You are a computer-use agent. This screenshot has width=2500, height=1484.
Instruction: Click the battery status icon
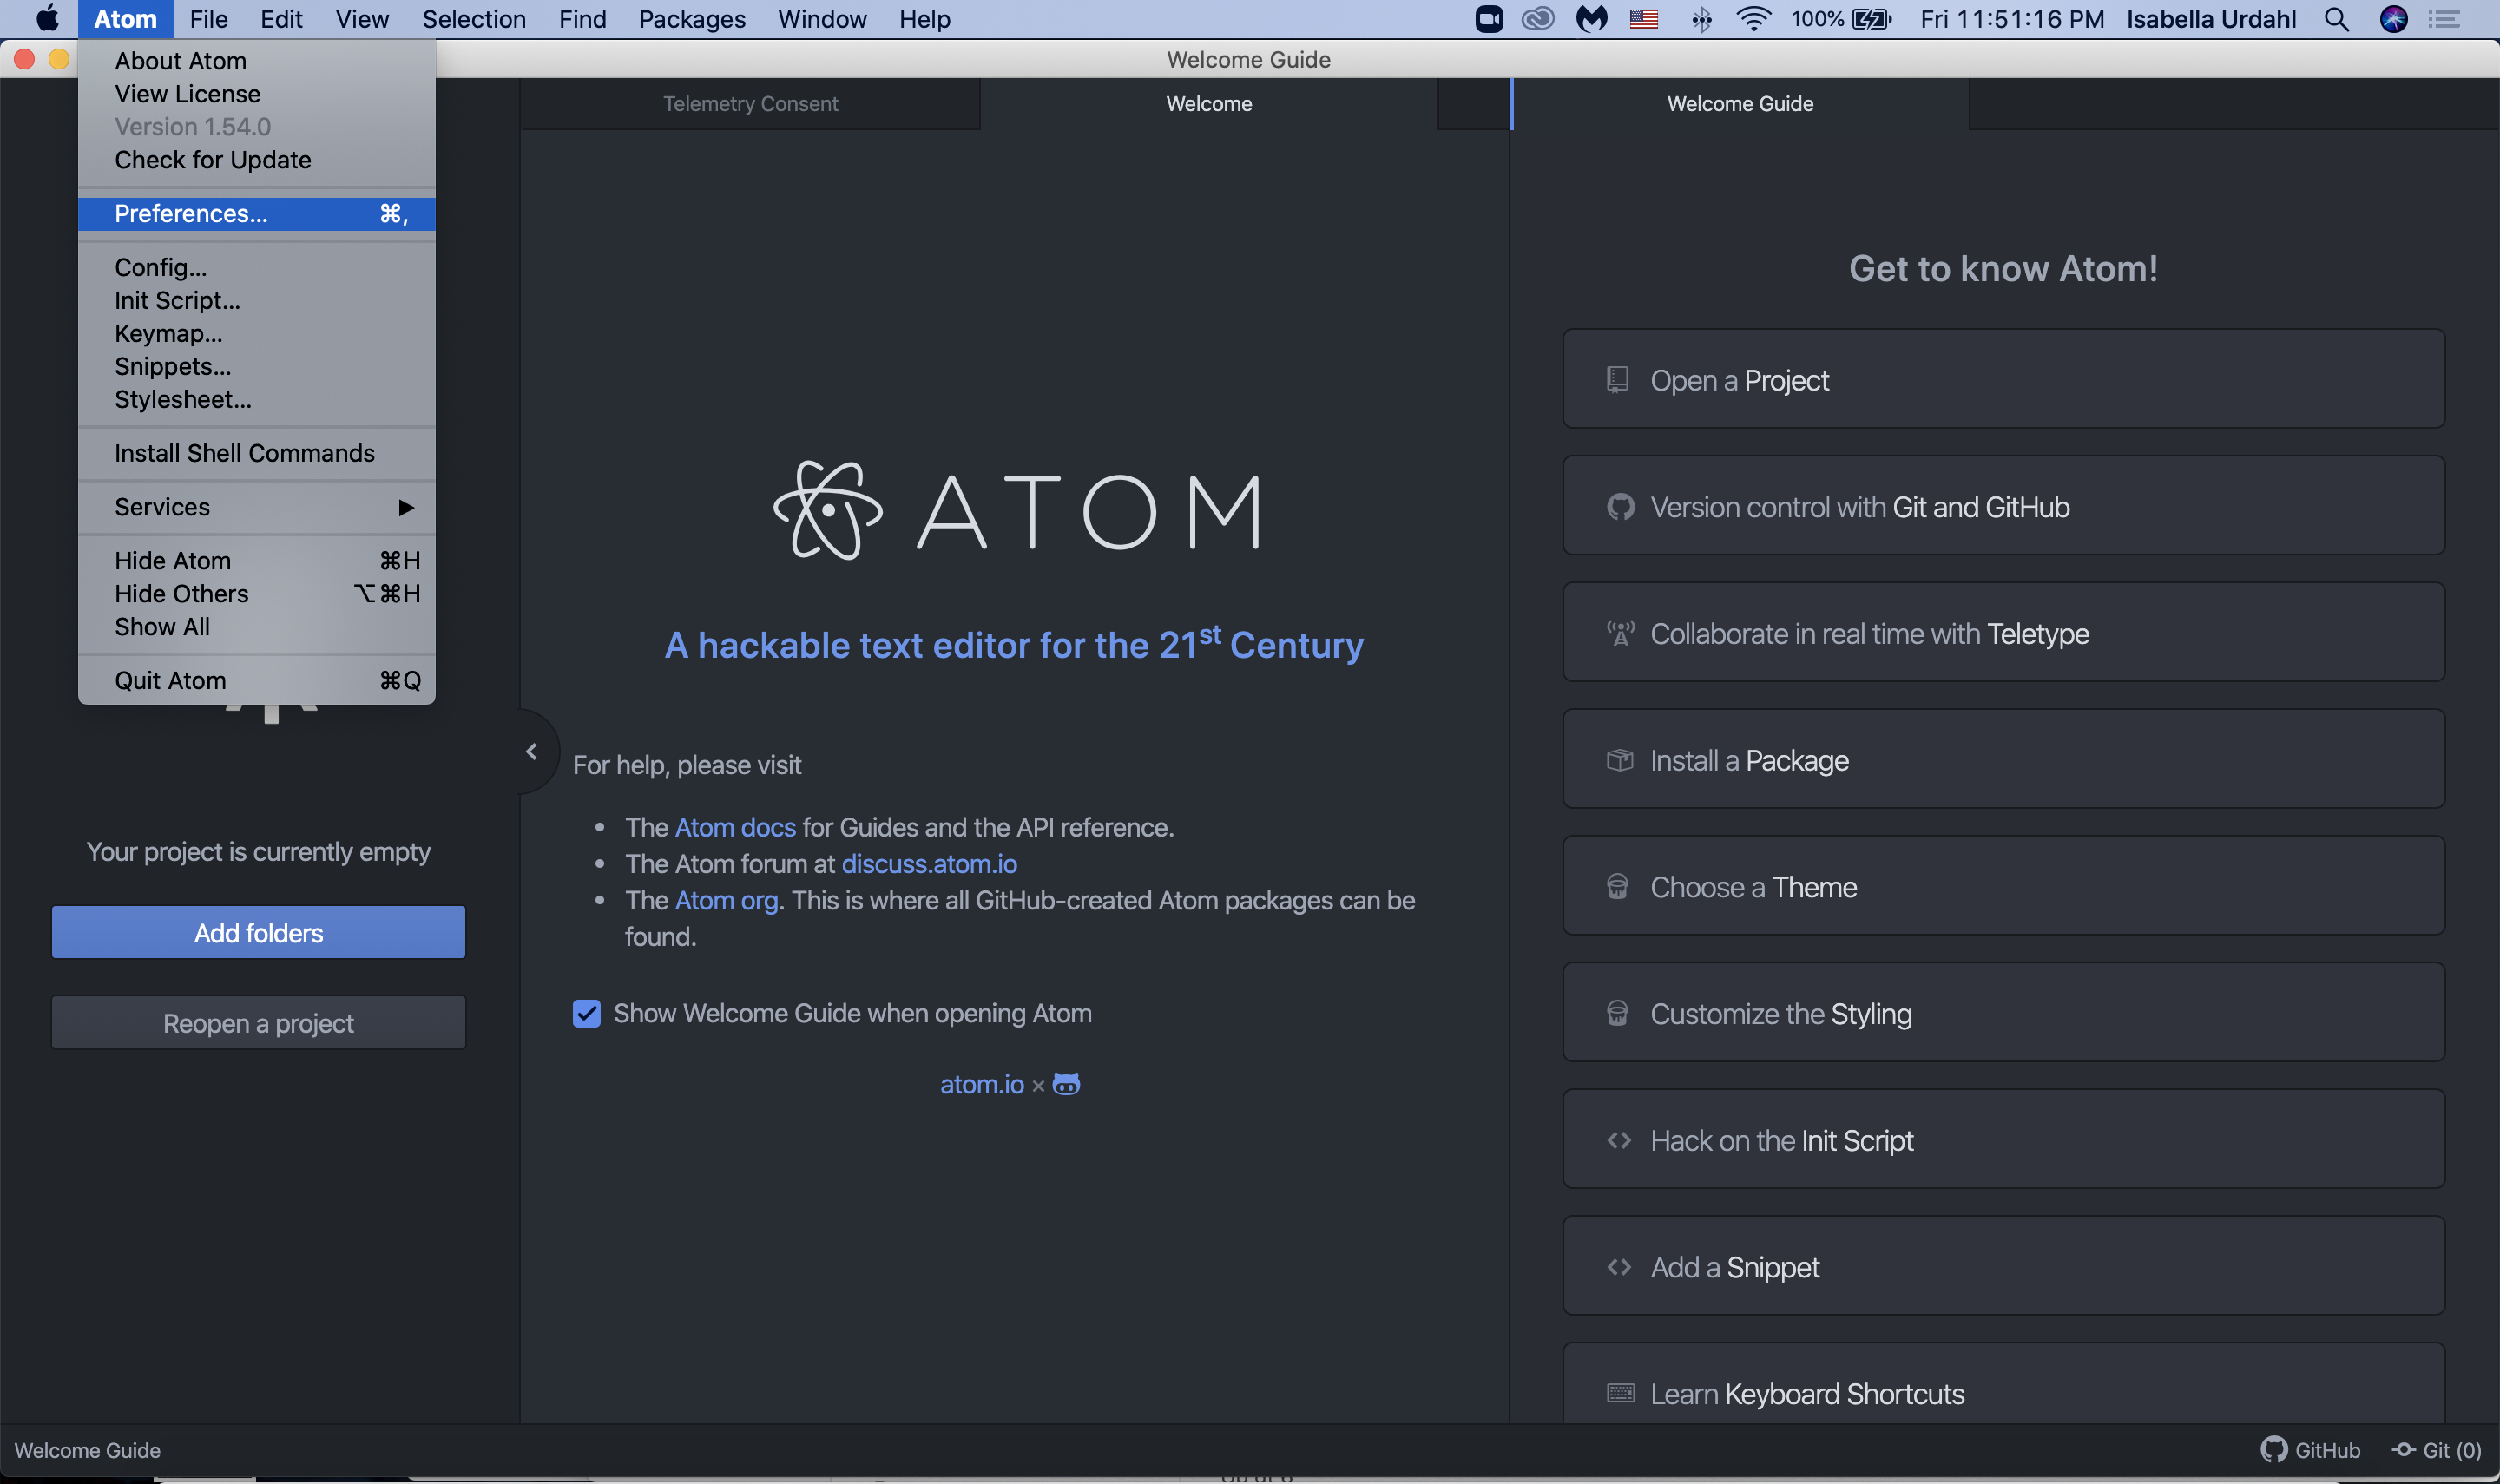[1872, 19]
